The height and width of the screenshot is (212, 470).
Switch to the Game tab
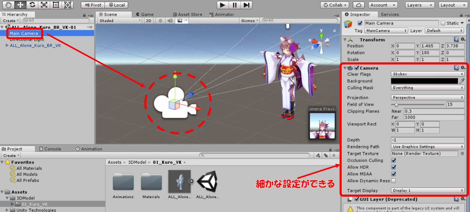point(145,14)
